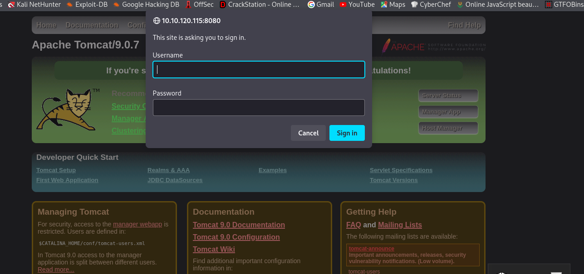Click the Server Status button

[448, 96]
